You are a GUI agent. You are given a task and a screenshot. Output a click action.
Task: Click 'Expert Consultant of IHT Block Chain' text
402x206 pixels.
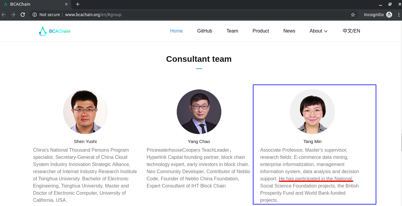[186, 186]
